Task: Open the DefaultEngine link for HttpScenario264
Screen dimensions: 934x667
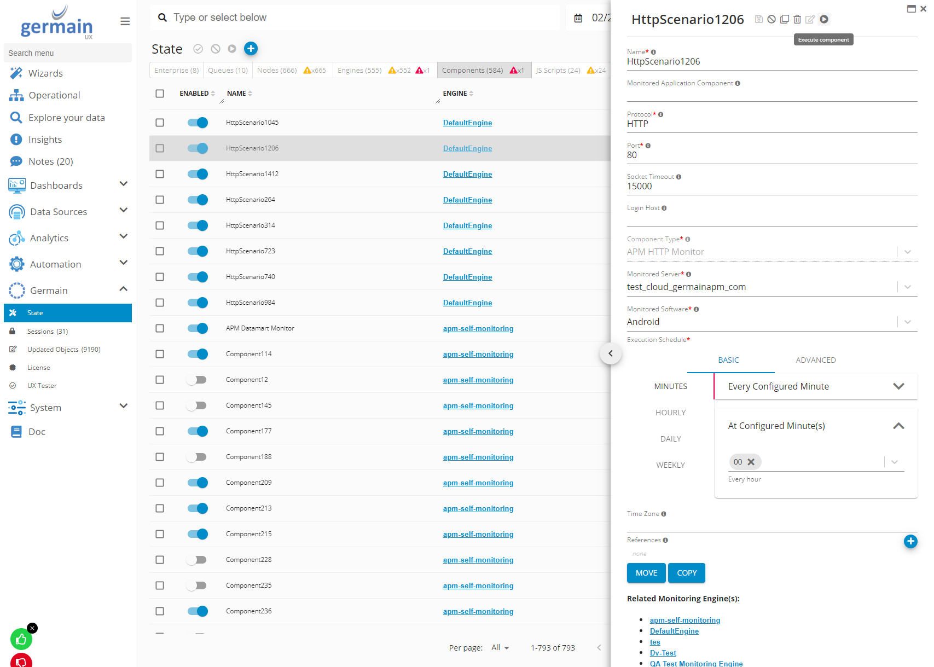Action: click(x=467, y=200)
